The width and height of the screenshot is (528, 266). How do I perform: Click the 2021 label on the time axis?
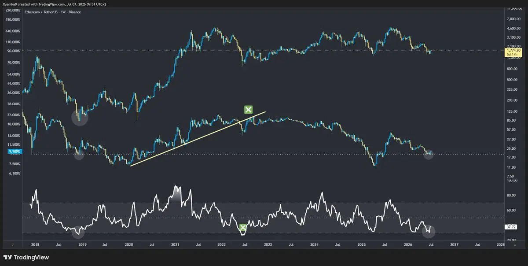[x=175, y=244]
